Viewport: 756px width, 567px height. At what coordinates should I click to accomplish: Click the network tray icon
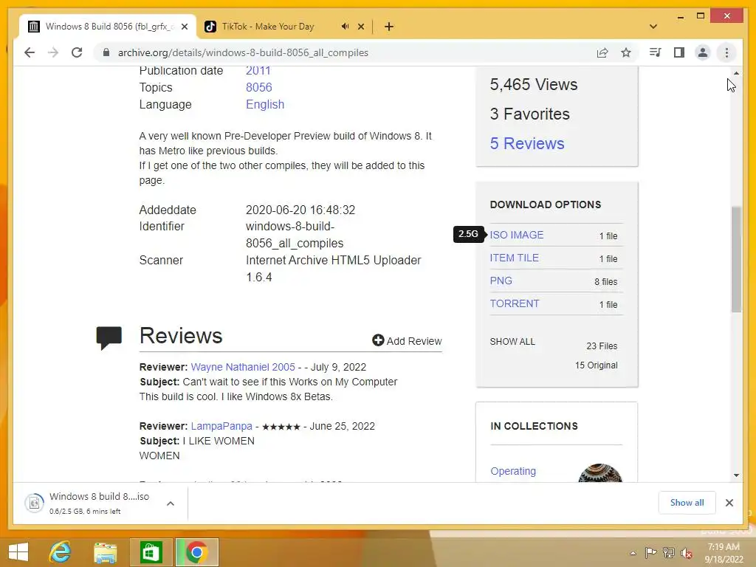(x=668, y=553)
